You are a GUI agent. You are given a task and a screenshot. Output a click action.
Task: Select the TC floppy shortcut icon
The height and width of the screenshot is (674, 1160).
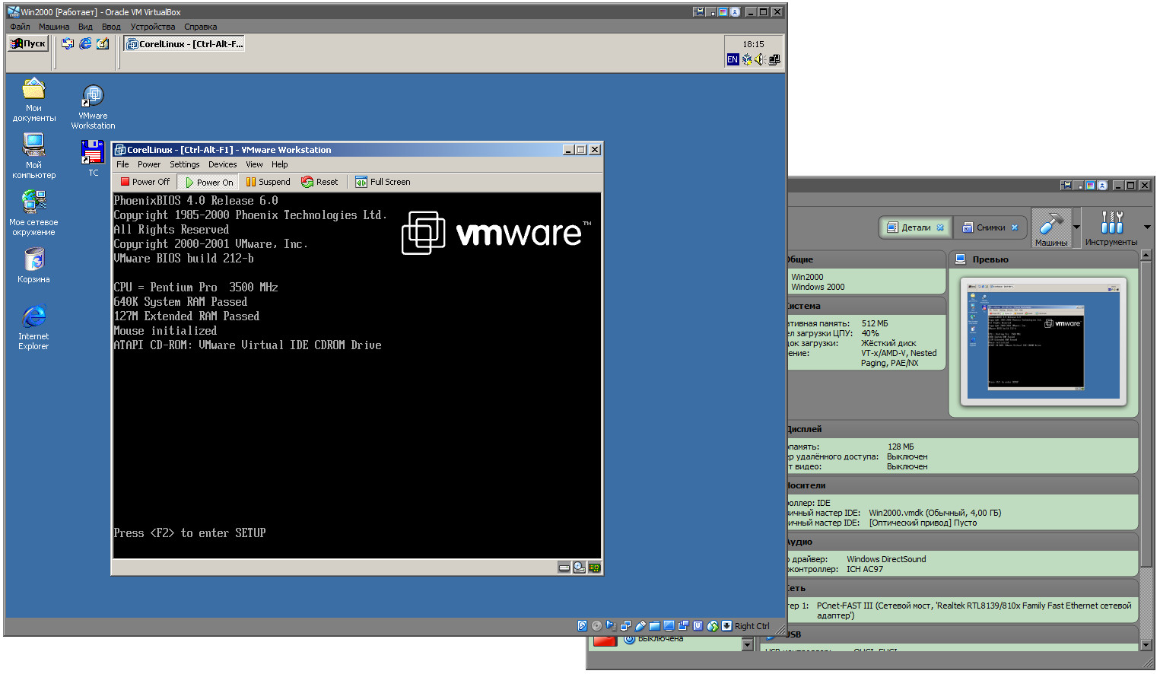[x=93, y=158]
